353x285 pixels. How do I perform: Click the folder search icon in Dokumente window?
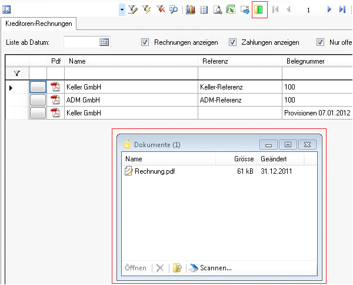176,268
